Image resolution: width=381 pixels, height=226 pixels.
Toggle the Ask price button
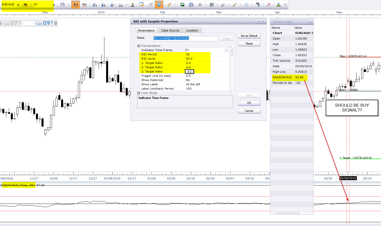pos(84,5)
